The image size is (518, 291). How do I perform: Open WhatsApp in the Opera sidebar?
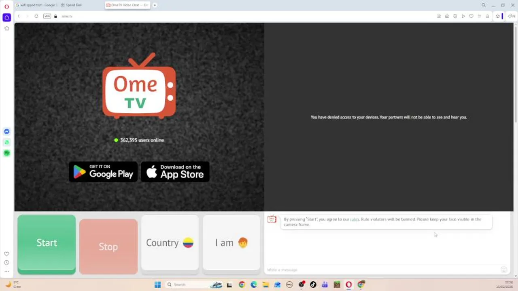tap(6, 142)
